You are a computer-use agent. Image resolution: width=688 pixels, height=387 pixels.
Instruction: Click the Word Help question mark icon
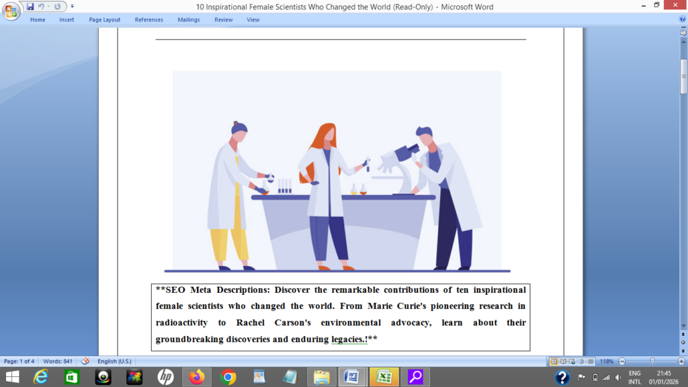coord(683,19)
